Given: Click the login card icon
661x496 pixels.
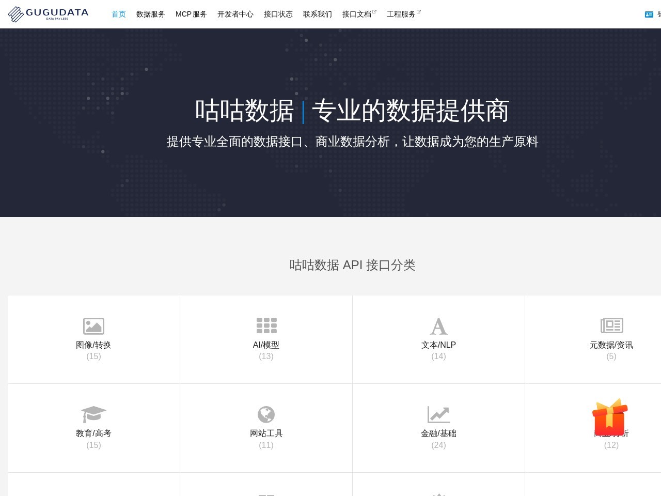Looking at the screenshot, I should [649, 14].
